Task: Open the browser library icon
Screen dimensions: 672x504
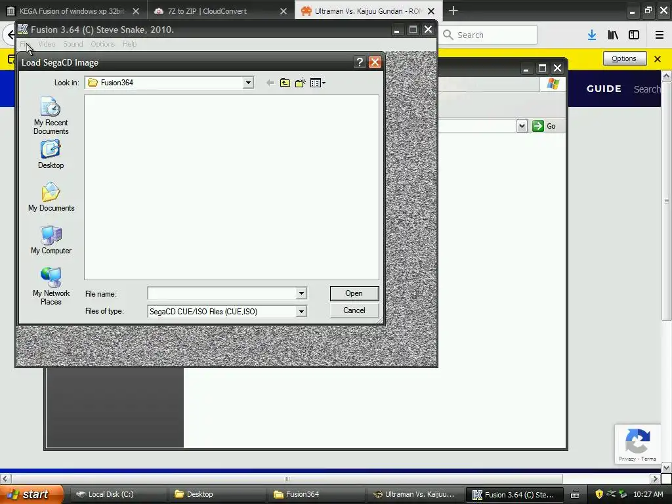Action: (x=613, y=35)
